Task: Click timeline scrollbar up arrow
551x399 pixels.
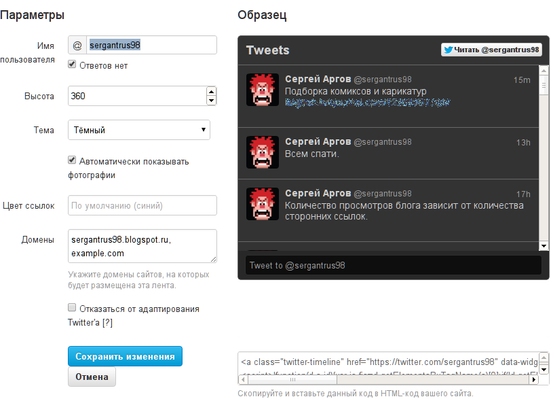Action: (544, 71)
